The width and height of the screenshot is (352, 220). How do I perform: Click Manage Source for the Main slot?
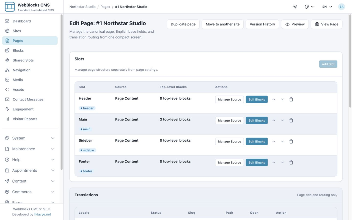coord(229,120)
